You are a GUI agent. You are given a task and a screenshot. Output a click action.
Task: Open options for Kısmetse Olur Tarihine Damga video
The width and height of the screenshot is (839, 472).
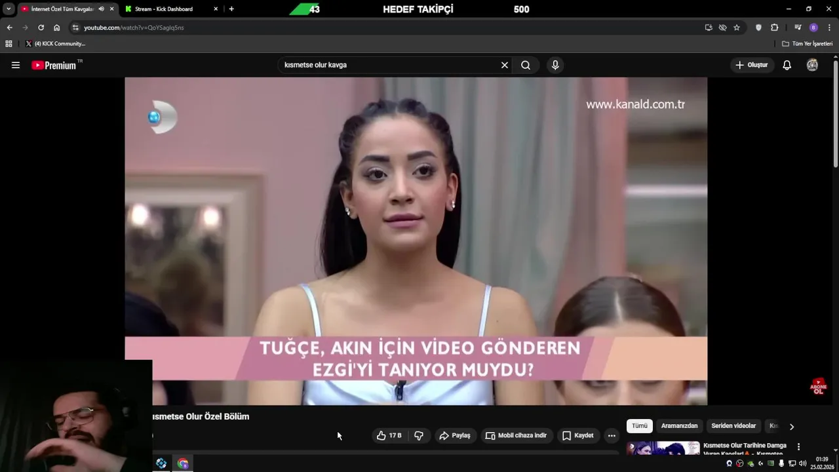tap(798, 446)
